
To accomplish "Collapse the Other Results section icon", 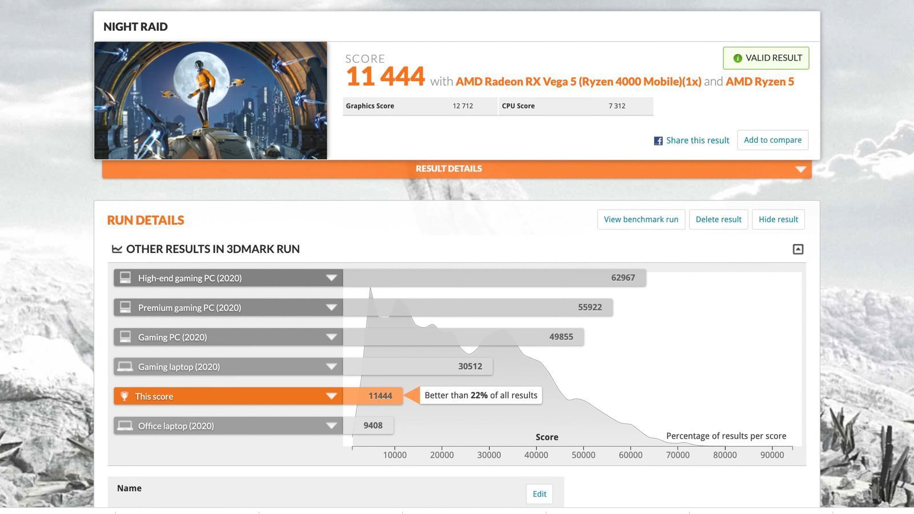I will 798,249.
